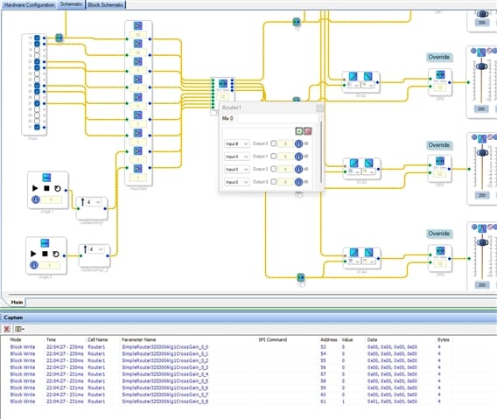Close the Router1 popup window
Viewport: 497px width, 419px height.
(320, 108)
